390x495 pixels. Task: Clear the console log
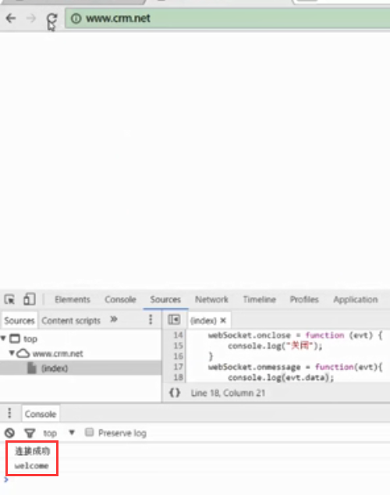point(9,433)
